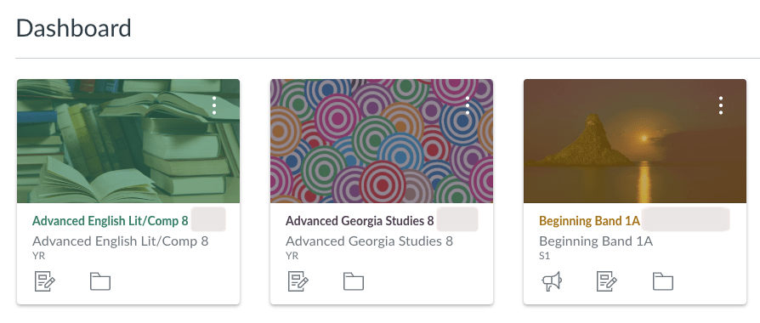Screen dimensions: 760x323
Task: Open three-dot options menu on Advanced Georgia Studies card
Action: (x=468, y=105)
